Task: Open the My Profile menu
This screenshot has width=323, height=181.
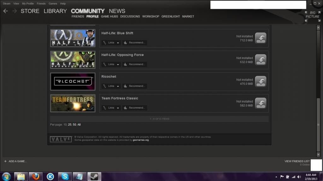Action: coord(28,3)
